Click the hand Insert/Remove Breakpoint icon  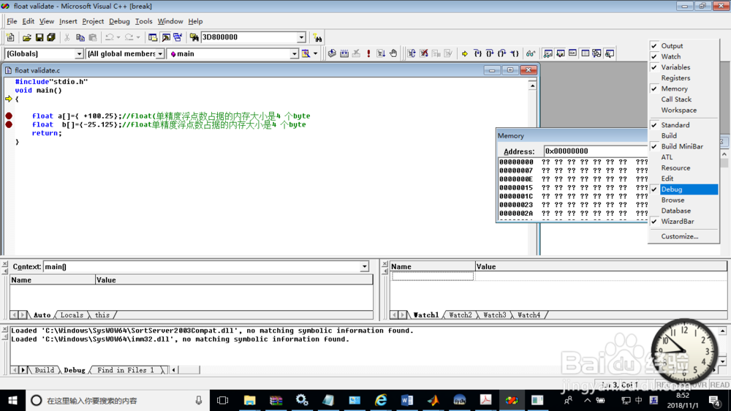click(x=393, y=53)
